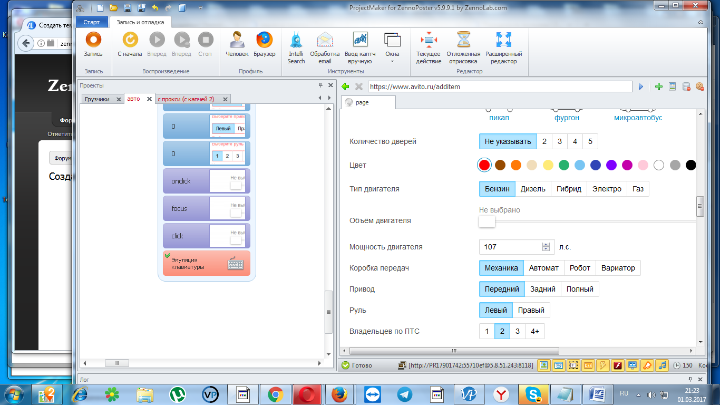
Task: Expand the quick-access toolbar customize arrow
Action: tap(201, 8)
